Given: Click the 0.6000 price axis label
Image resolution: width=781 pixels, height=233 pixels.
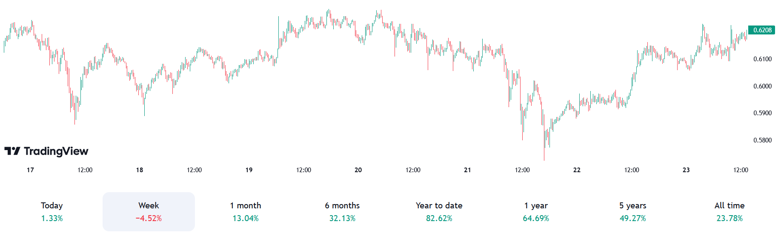Looking at the screenshot, I should click(x=762, y=86).
